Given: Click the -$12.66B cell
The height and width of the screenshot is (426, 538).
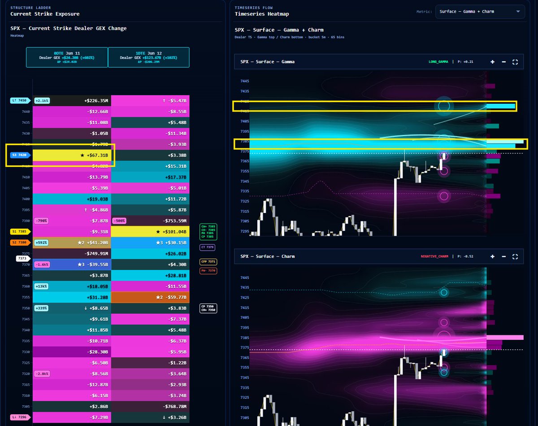Looking at the screenshot, I should (72, 111).
